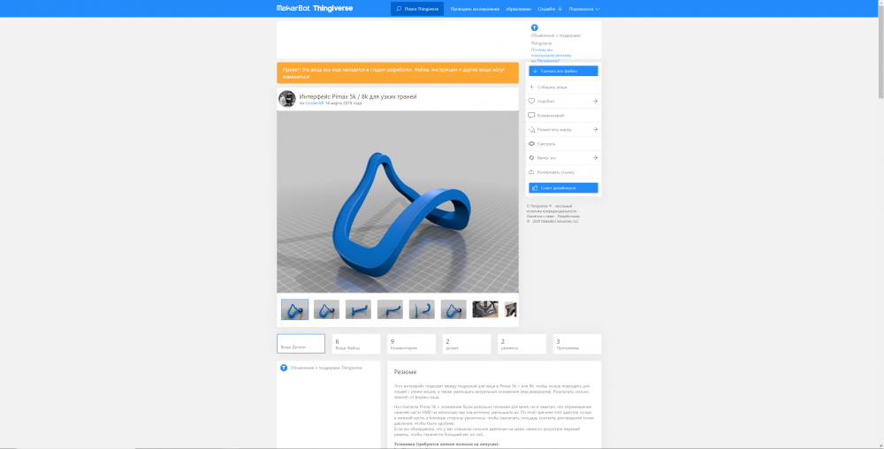Click the share icon for Копировать ссылку
This screenshot has width=884, height=449.
point(531,172)
